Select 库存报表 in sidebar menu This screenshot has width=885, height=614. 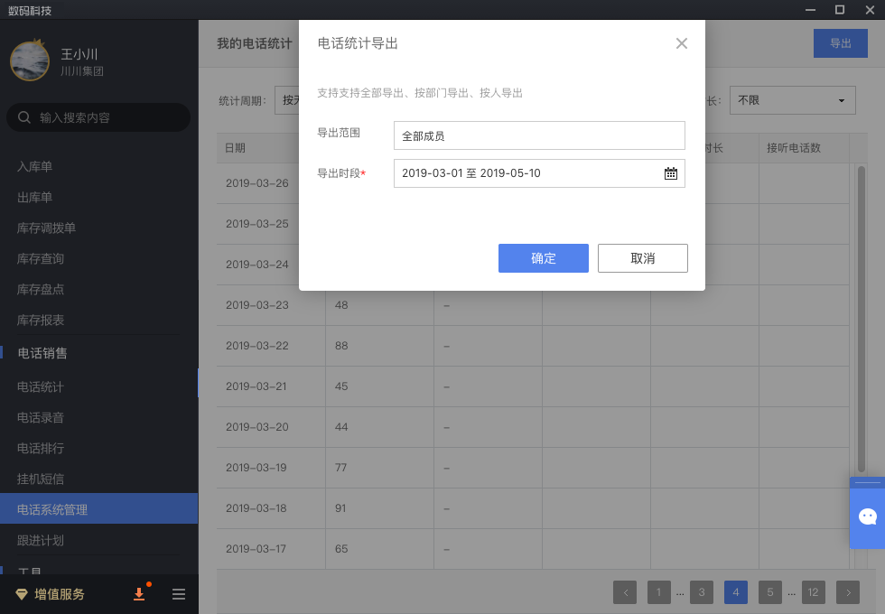coord(41,321)
